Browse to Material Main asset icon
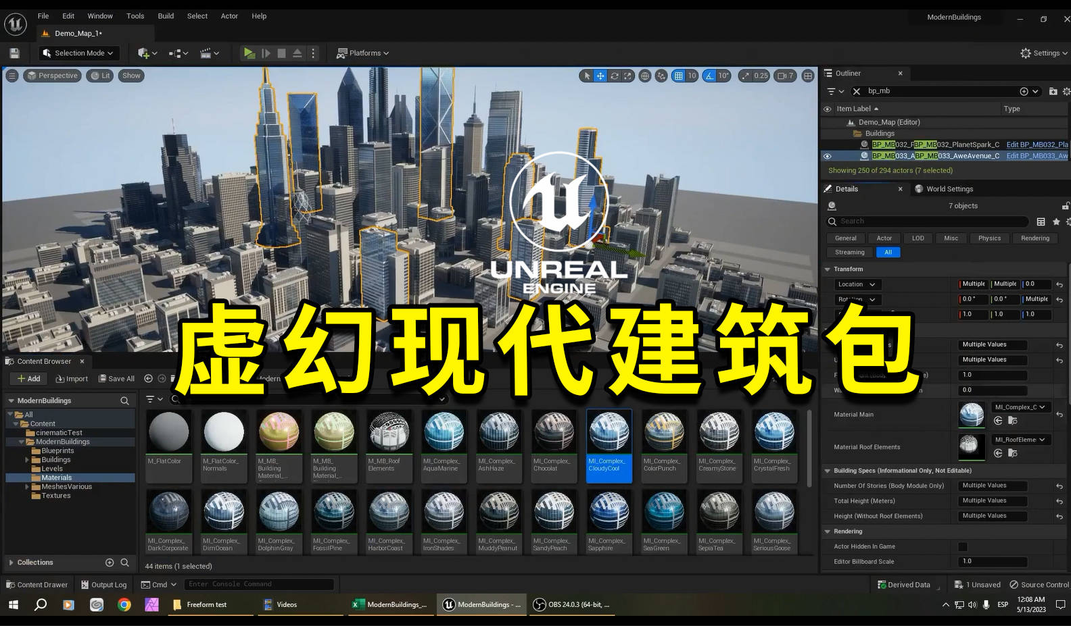The height and width of the screenshot is (626, 1071). 1012,421
